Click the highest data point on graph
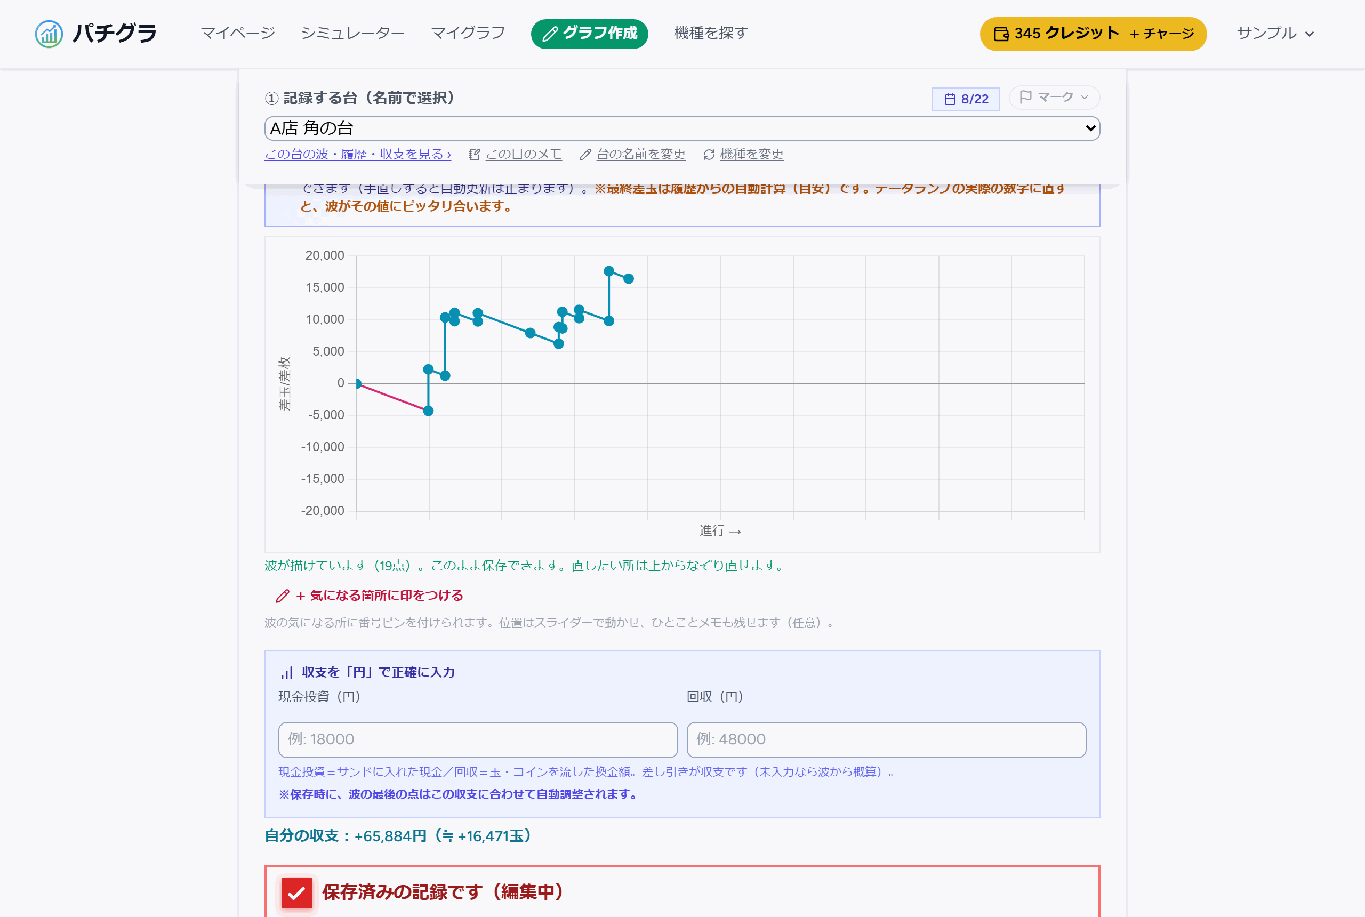 pyautogui.click(x=609, y=271)
